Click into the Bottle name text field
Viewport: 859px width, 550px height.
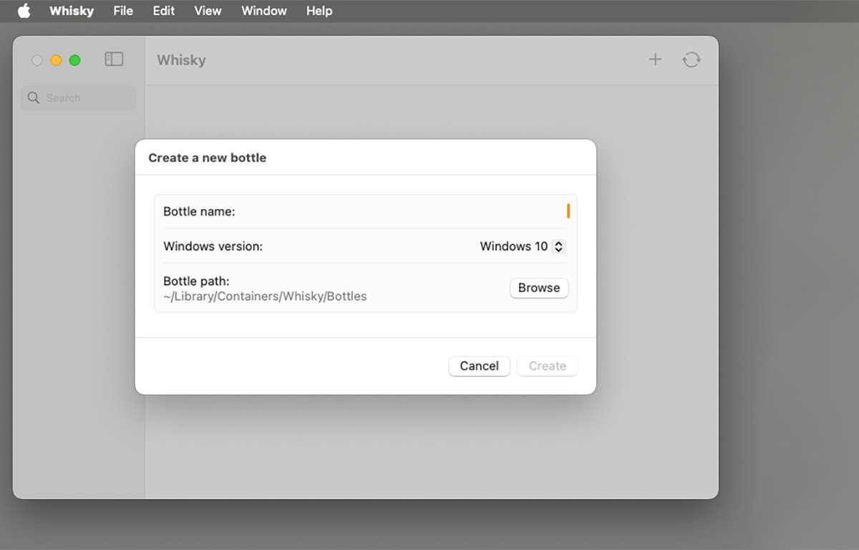[x=429, y=211]
